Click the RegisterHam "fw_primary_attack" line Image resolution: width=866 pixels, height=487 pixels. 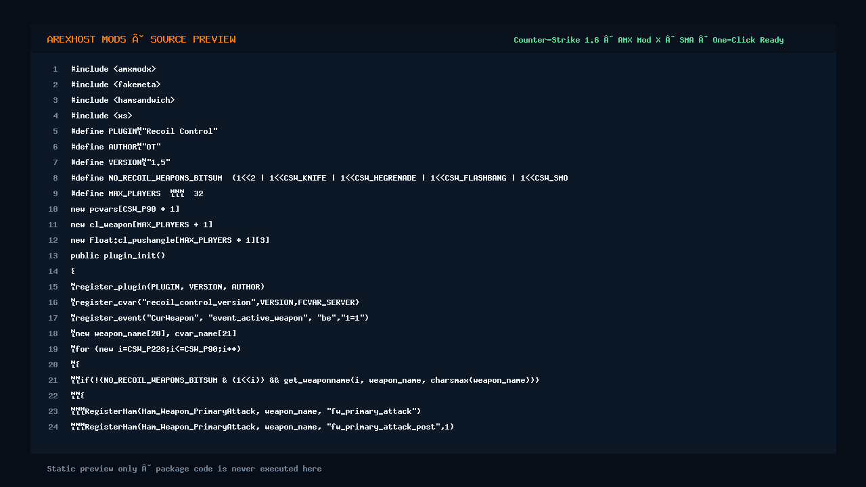tap(246, 411)
